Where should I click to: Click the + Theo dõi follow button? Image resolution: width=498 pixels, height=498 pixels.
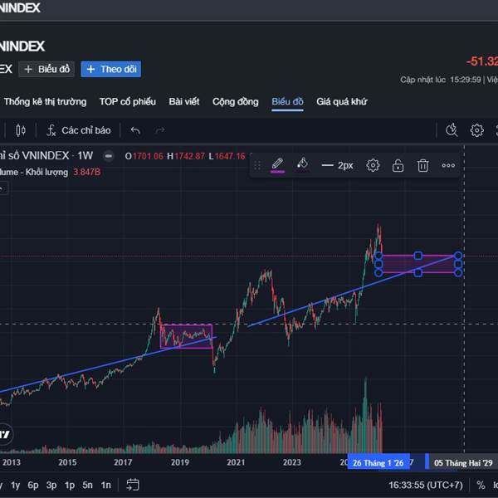click(111, 69)
